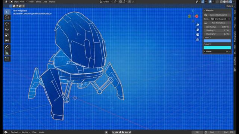Choose the Rotate tool
This screenshot has height=134, width=239.
pos(7,29)
